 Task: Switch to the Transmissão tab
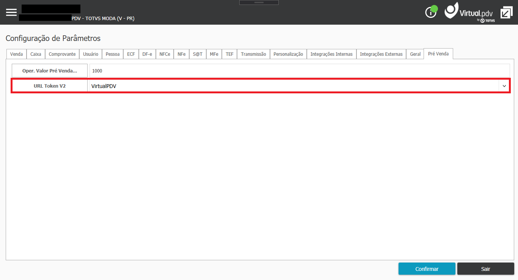(254, 54)
